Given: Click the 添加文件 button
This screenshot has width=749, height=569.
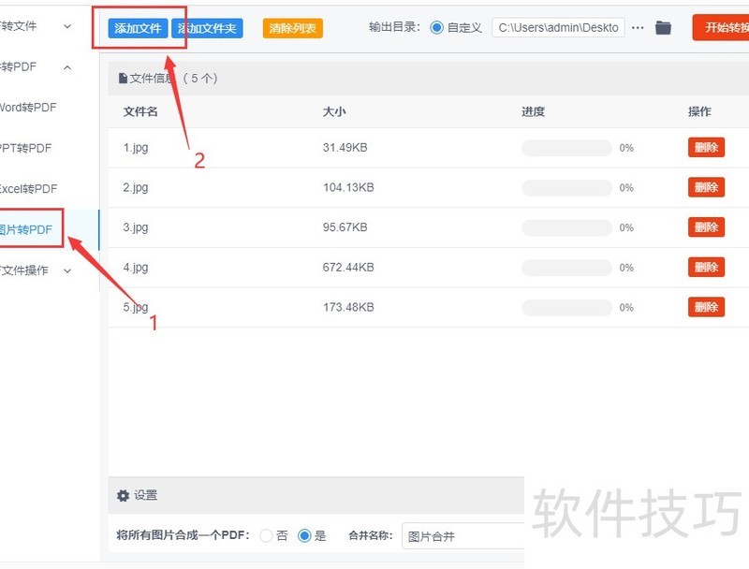Looking at the screenshot, I should (138, 28).
